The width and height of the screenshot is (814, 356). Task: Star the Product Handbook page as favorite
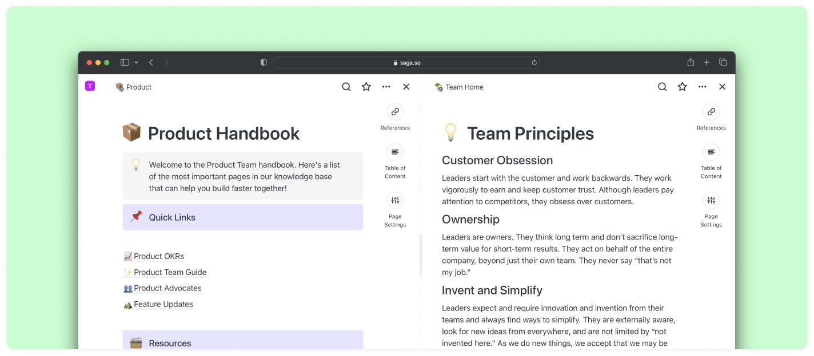(x=366, y=87)
